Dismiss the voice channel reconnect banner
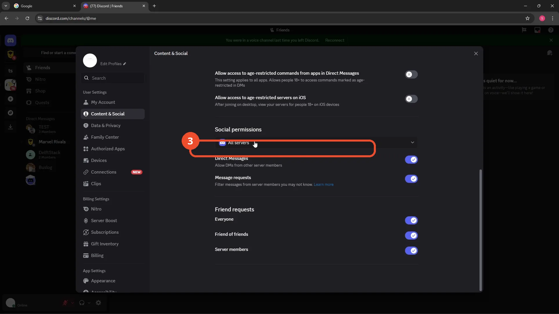 click(551, 40)
